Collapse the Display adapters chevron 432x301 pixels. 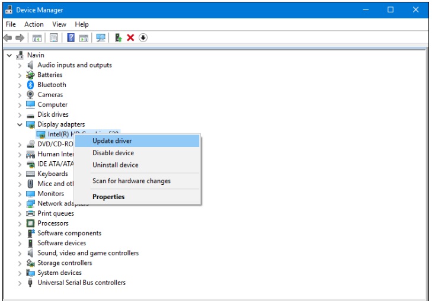coord(20,125)
